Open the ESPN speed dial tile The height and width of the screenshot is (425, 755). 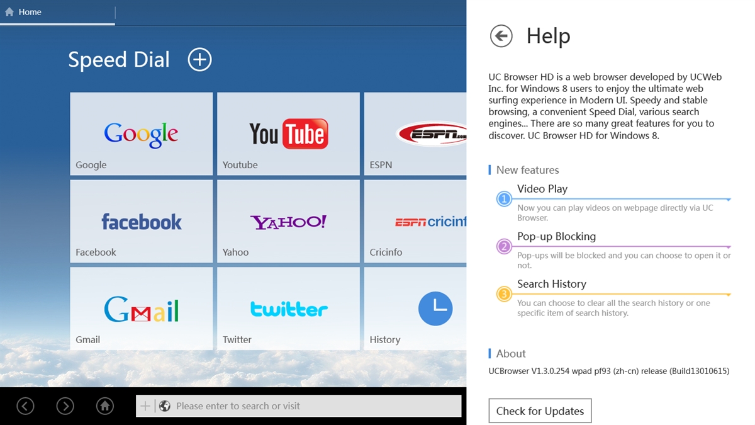pyautogui.click(x=415, y=133)
